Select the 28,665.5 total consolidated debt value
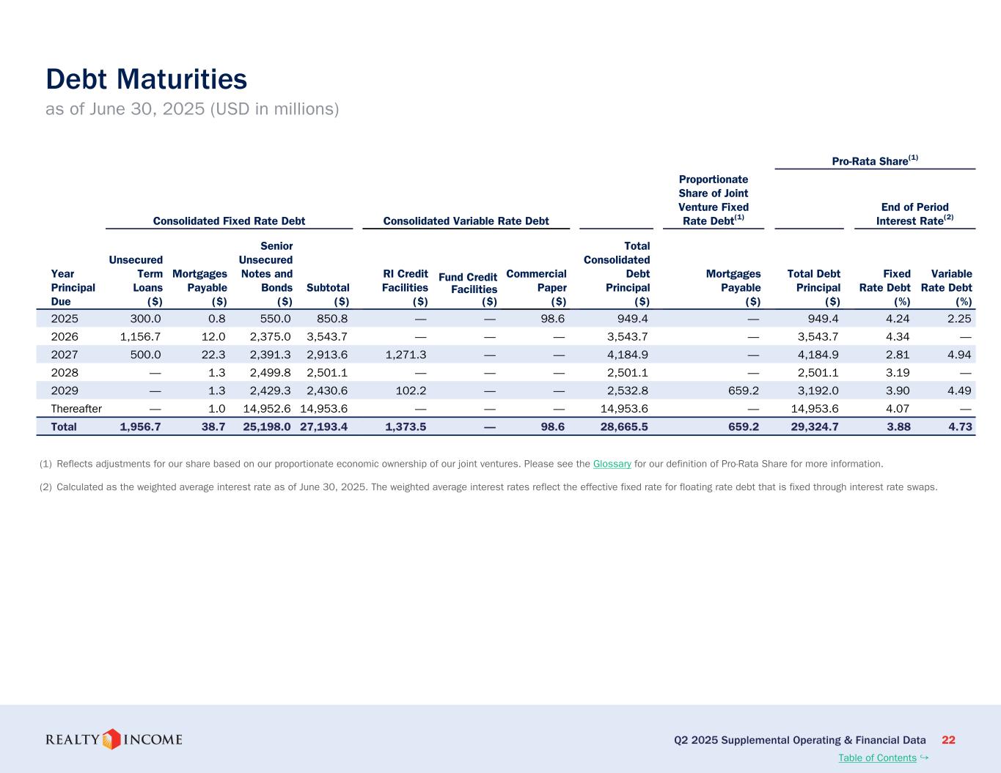Viewport: 1001px width, 773px height. coord(623,426)
